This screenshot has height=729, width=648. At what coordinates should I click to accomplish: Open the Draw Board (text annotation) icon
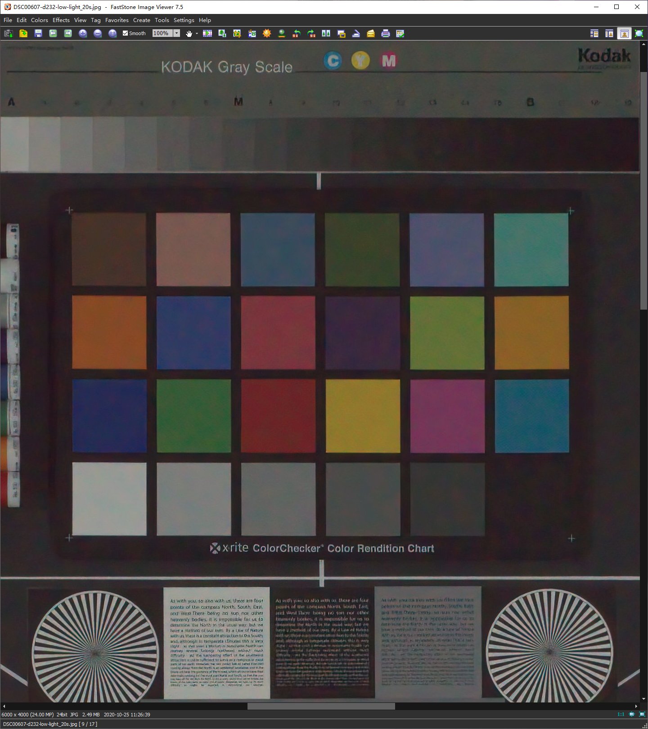[x=252, y=33]
